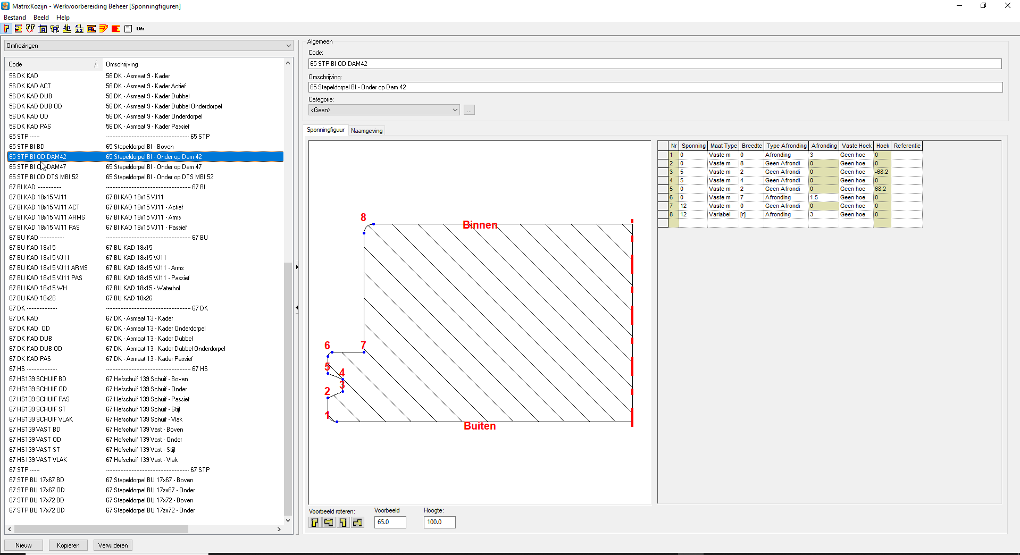Select the second preview rotation button
Image resolution: width=1020 pixels, height=555 pixels.
click(x=329, y=523)
